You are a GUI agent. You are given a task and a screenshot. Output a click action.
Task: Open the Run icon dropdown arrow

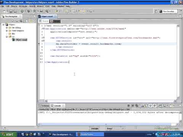point(25,11)
